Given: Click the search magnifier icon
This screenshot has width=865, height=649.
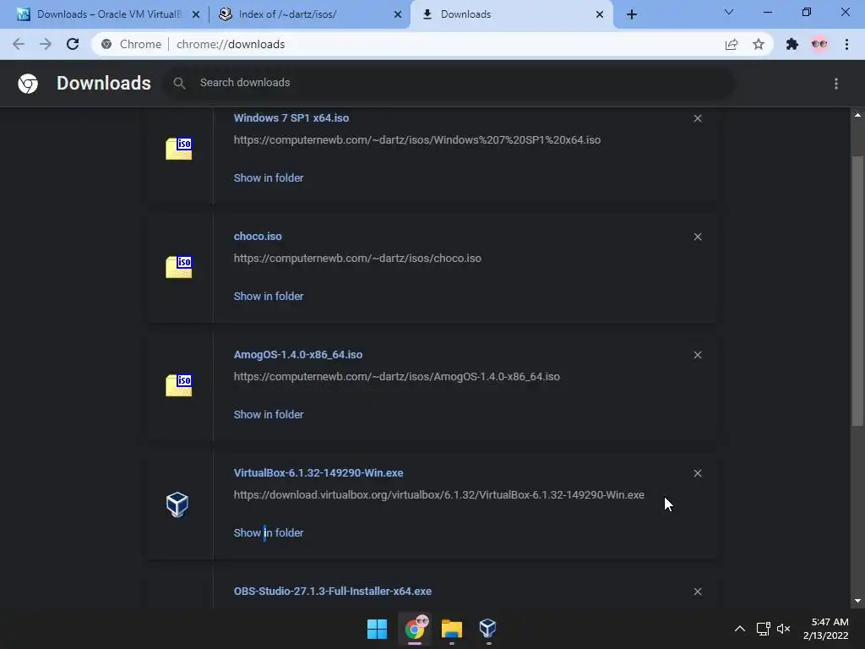Looking at the screenshot, I should coord(179,83).
